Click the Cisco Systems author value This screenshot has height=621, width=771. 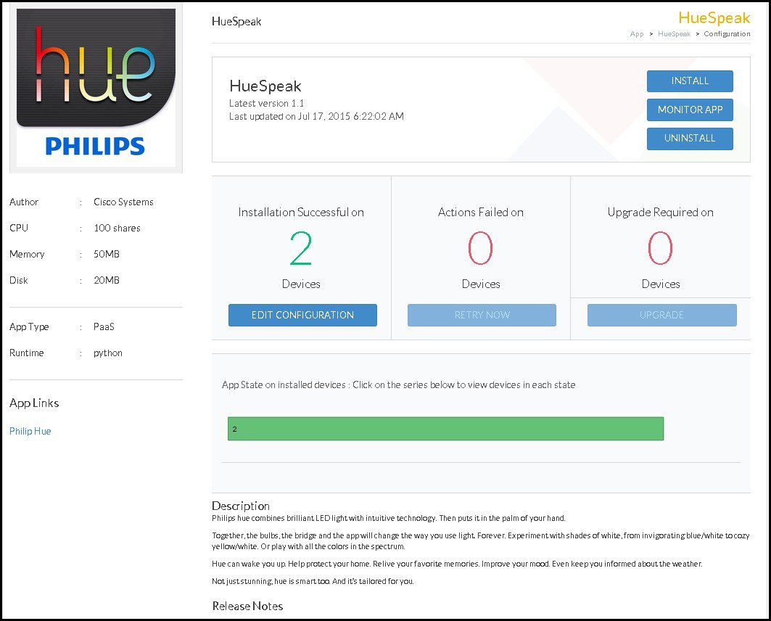coord(123,202)
